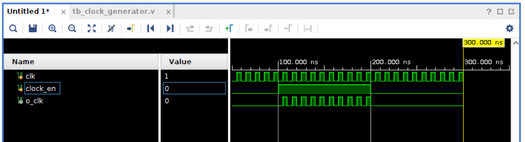Screen dimensions: 525x142
Task: Select the o_clk signal row
Action: pos(81,101)
